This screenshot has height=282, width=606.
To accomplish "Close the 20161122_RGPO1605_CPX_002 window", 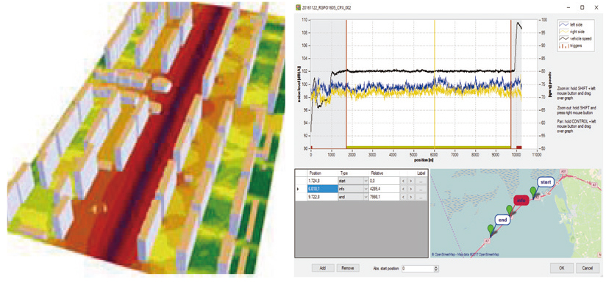I will point(597,7).
